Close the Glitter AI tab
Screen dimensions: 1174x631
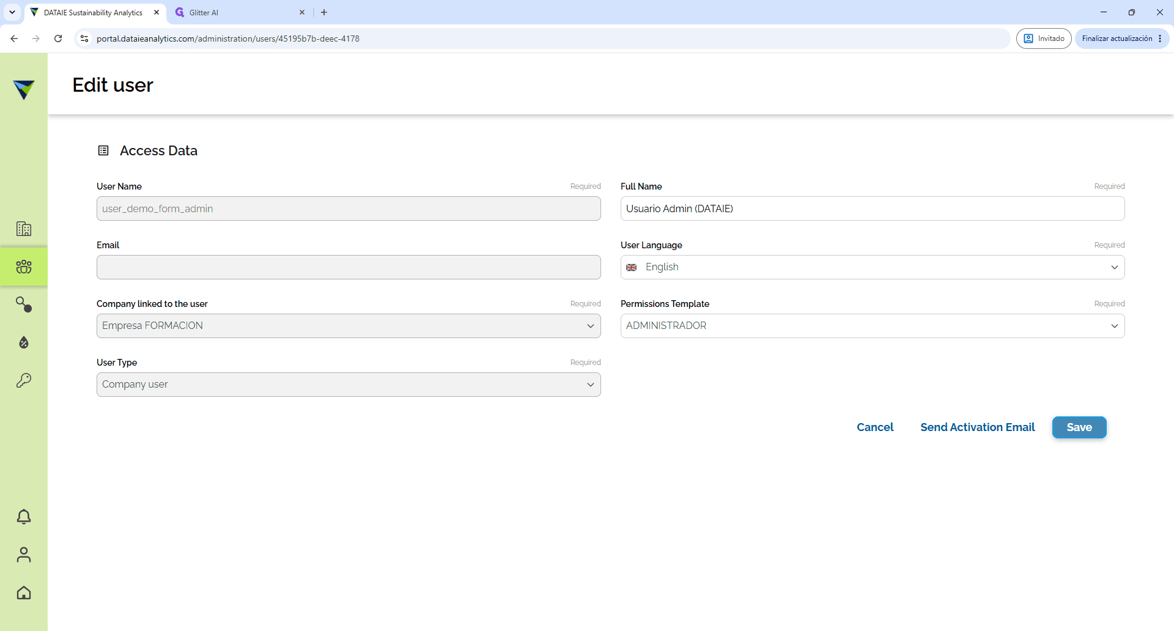coord(302,12)
